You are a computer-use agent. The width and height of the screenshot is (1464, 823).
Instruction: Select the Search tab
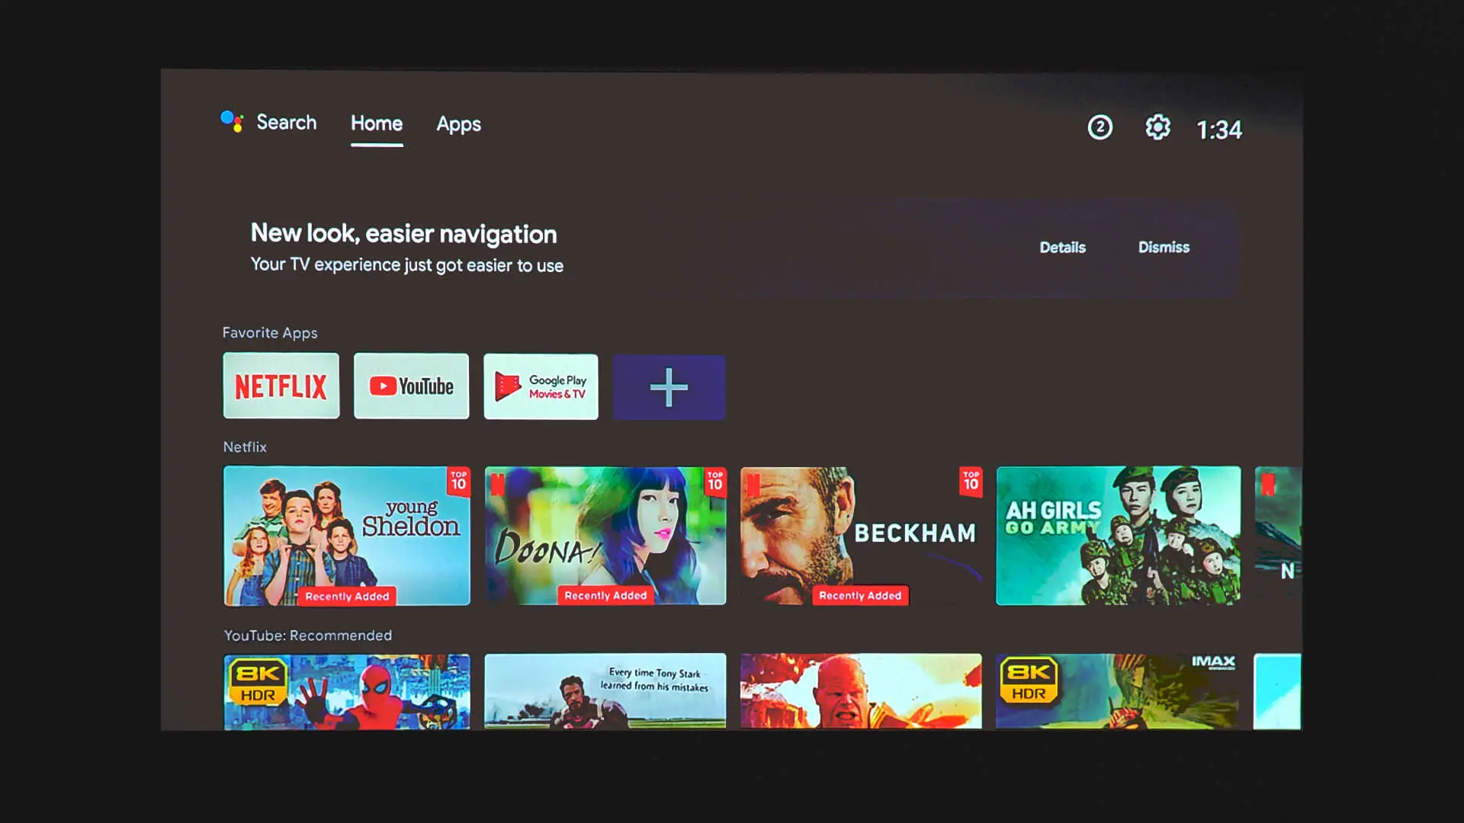pyautogui.click(x=286, y=123)
